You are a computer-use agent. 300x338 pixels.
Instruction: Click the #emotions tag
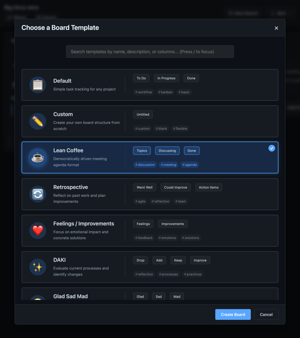click(x=167, y=238)
